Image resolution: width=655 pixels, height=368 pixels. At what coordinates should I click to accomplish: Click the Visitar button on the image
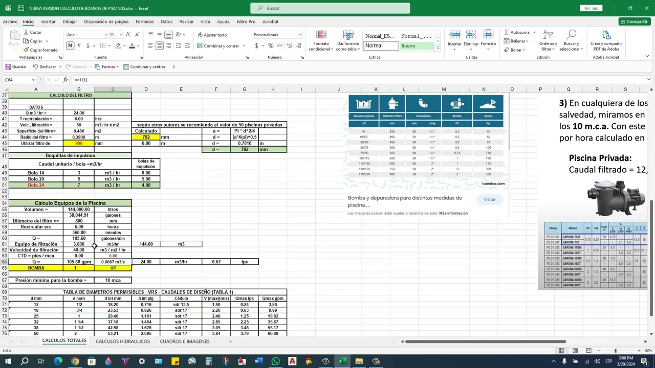point(490,199)
